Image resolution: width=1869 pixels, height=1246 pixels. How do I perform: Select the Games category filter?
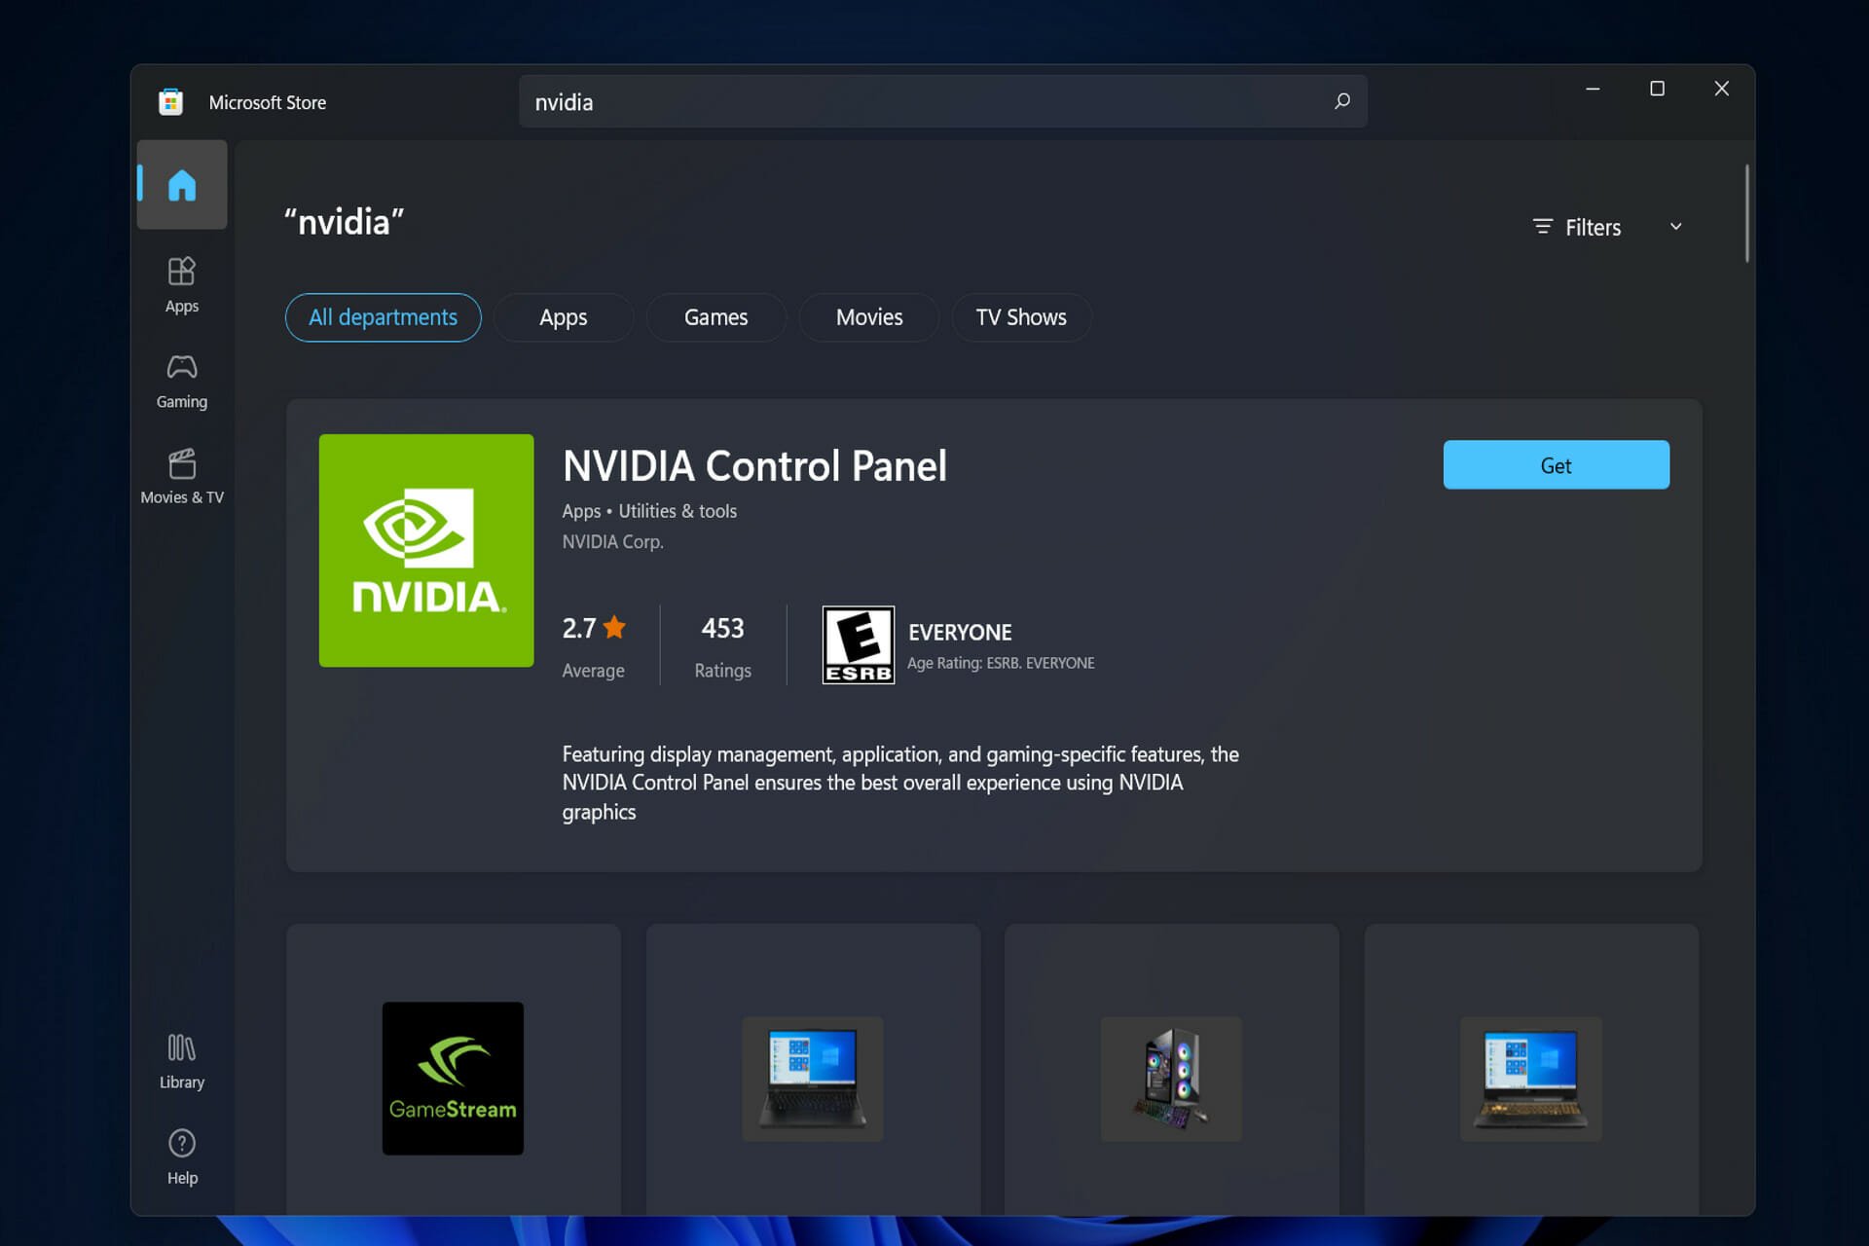[715, 315]
